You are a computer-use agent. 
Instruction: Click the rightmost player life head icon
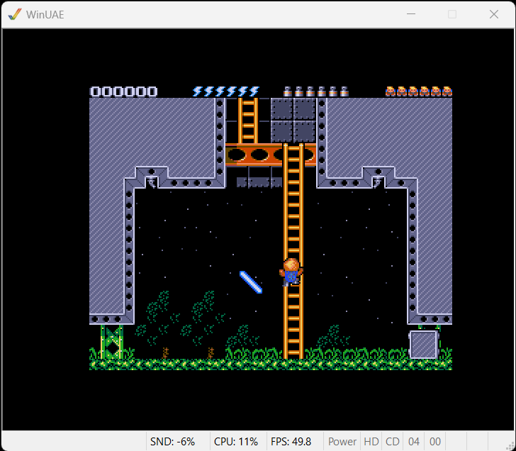coord(447,91)
